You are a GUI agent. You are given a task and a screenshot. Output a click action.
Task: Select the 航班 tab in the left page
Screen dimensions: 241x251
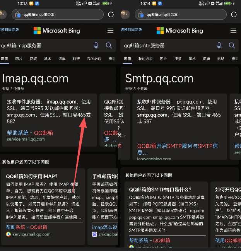(76, 59)
